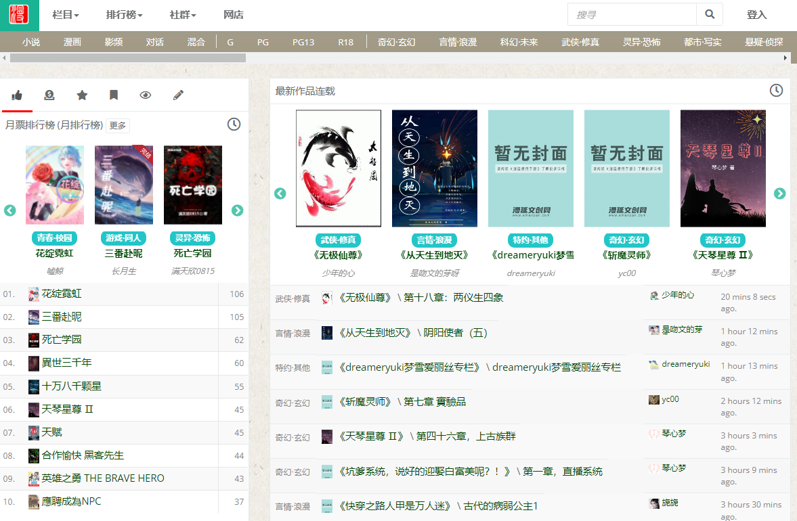Open the 栏目 dropdown menu
The width and height of the screenshot is (797, 521).
tap(66, 15)
